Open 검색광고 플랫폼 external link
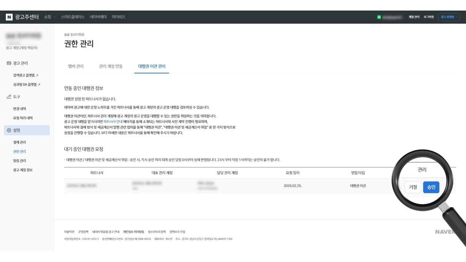Screen dimensions: 466x262 click(25, 75)
